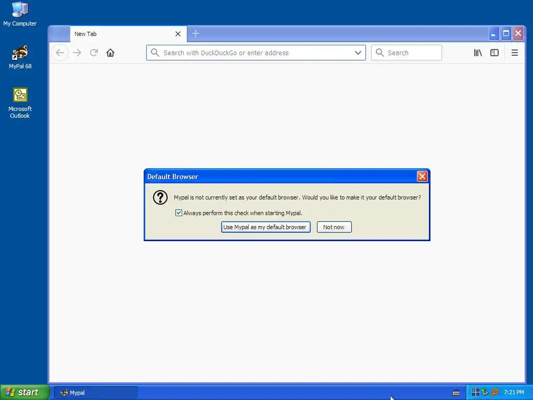Open the hamburger application menu
The height and width of the screenshot is (400, 533).
tap(515, 53)
